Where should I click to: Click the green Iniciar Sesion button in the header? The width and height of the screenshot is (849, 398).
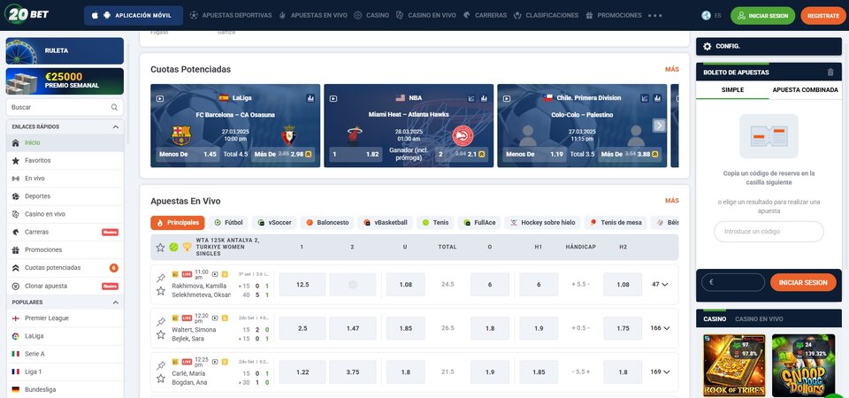point(762,16)
